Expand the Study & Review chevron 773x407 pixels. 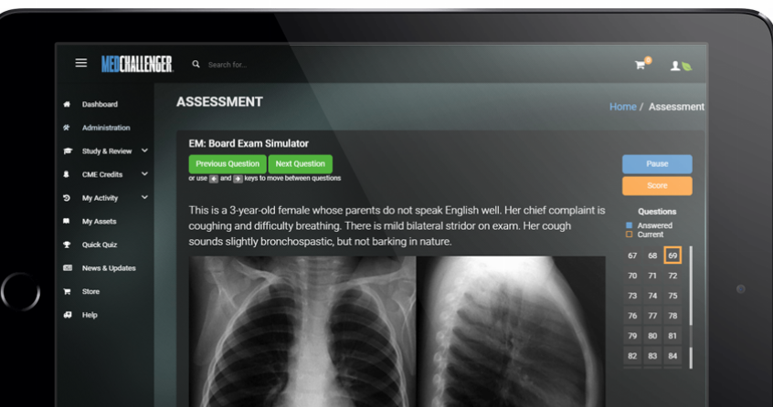tap(144, 151)
